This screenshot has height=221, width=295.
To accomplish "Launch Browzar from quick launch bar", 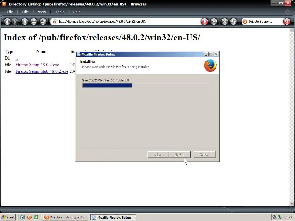I will click(x=29, y=217).
